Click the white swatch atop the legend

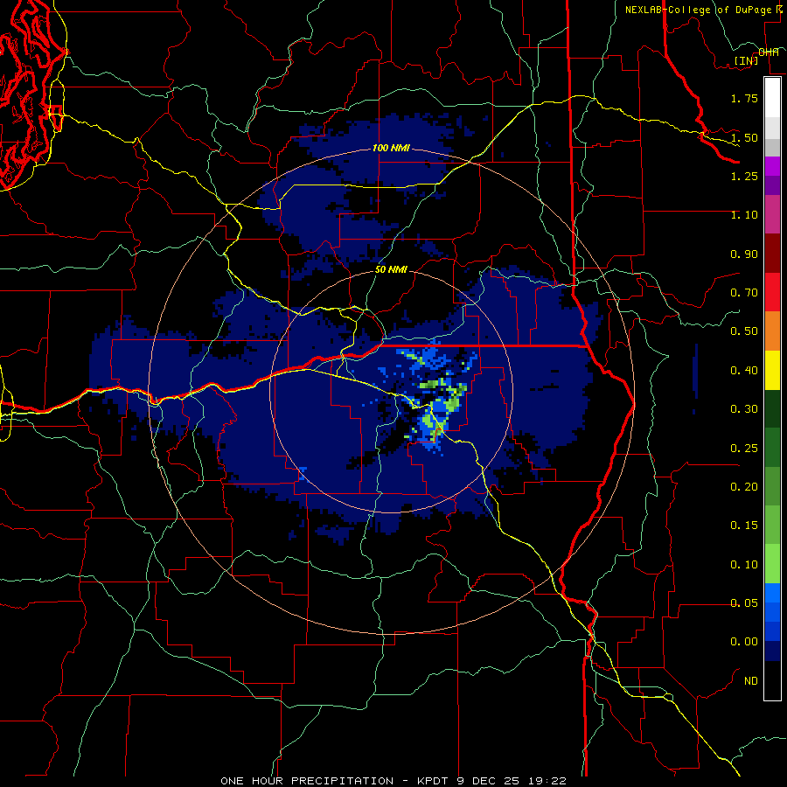772,97
